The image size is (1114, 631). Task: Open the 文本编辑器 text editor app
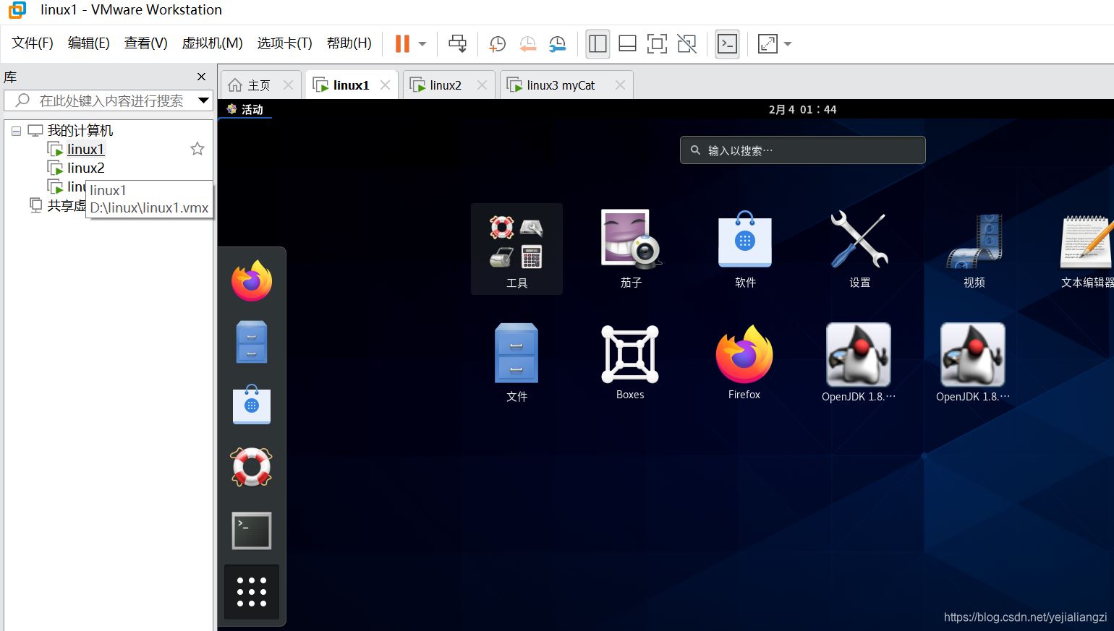1087,249
